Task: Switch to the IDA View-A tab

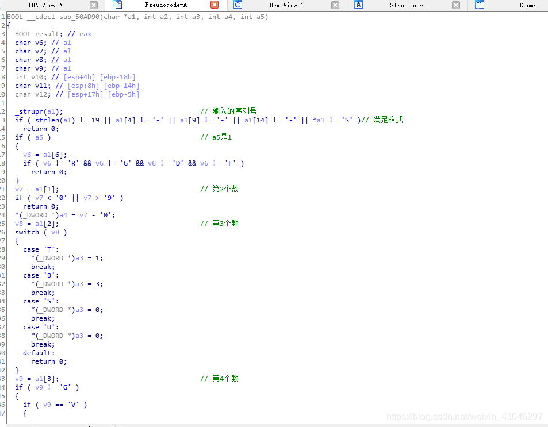Action: [45, 5]
